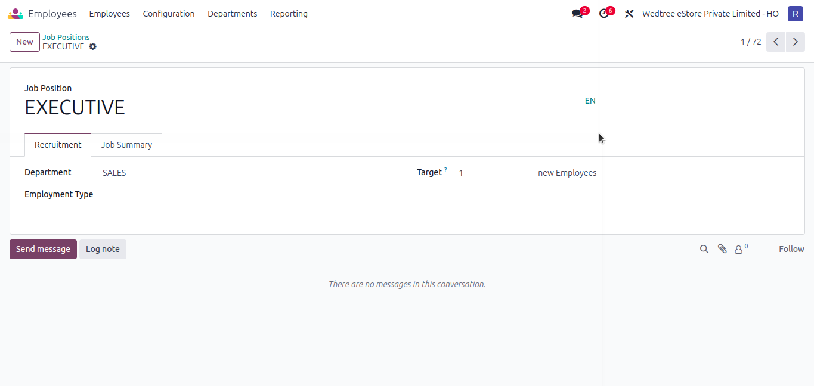Image resolution: width=814 pixels, height=386 pixels.
Task: Open the user menu avatar R
Action: (x=796, y=13)
